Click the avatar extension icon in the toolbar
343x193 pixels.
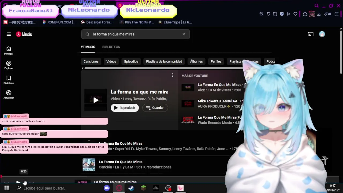coord(312,14)
